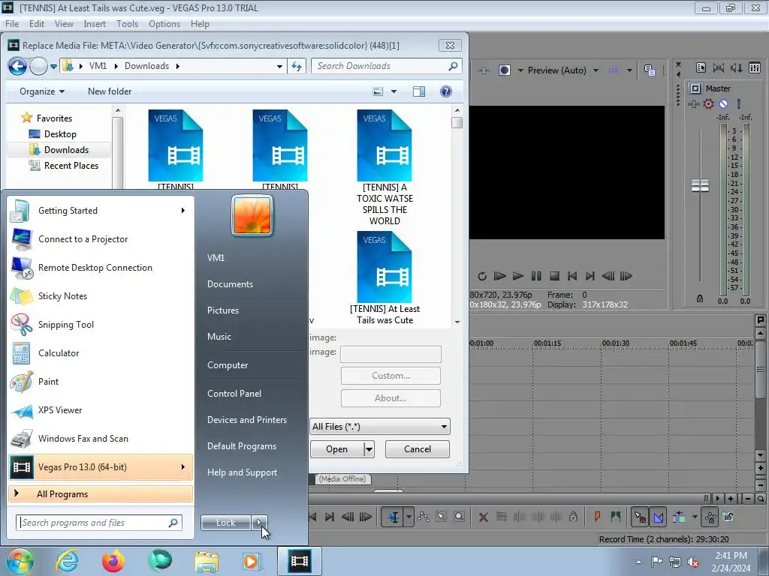Select the Normal Edit tool in timeline toolbar
The height and width of the screenshot is (576, 769).
(394, 517)
